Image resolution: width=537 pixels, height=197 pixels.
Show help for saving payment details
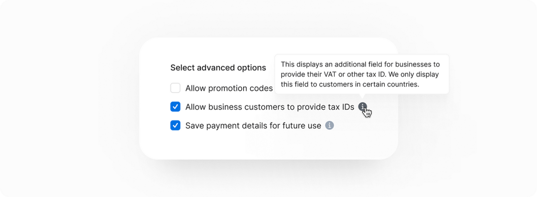pyautogui.click(x=330, y=126)
